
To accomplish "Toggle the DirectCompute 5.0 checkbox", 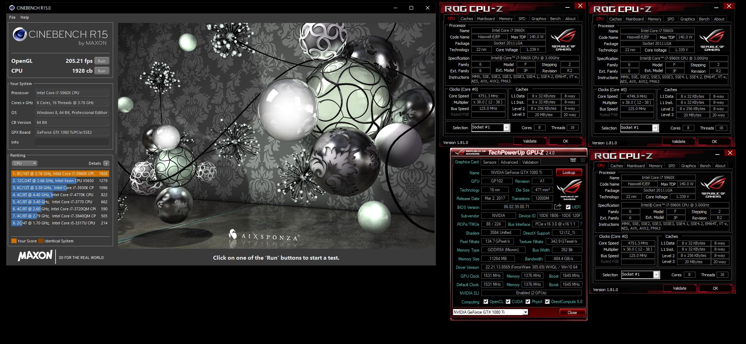I will 547,302.
